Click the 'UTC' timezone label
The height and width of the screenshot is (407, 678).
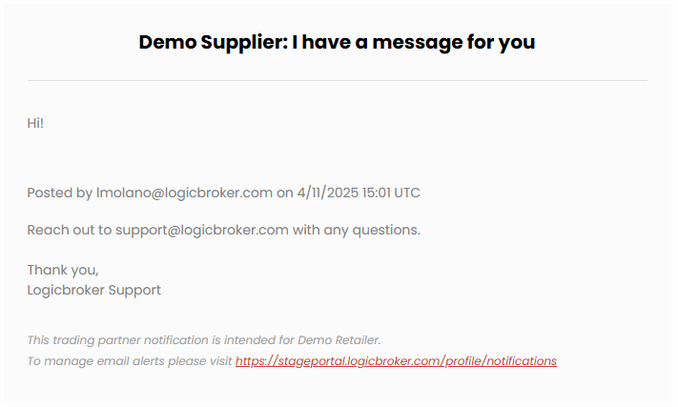pyautogui.click(x=407, y=193)
